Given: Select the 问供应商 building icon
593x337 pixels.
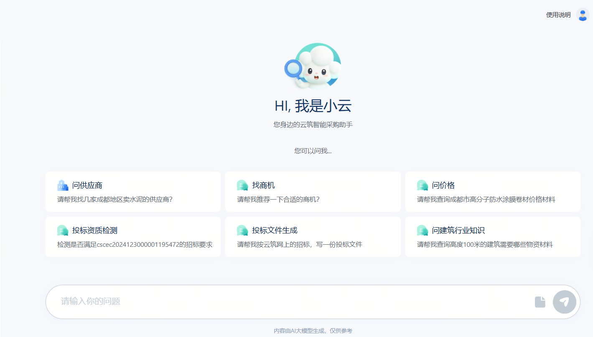Looking at the screenshot, I should tap(63, 185).
